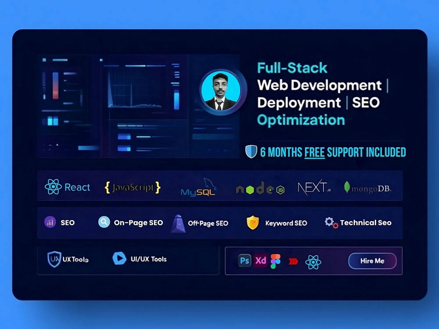This screenshot has height=329, width=439.
Task: Click the purple SEO chart icon
Action: [50, 222]
